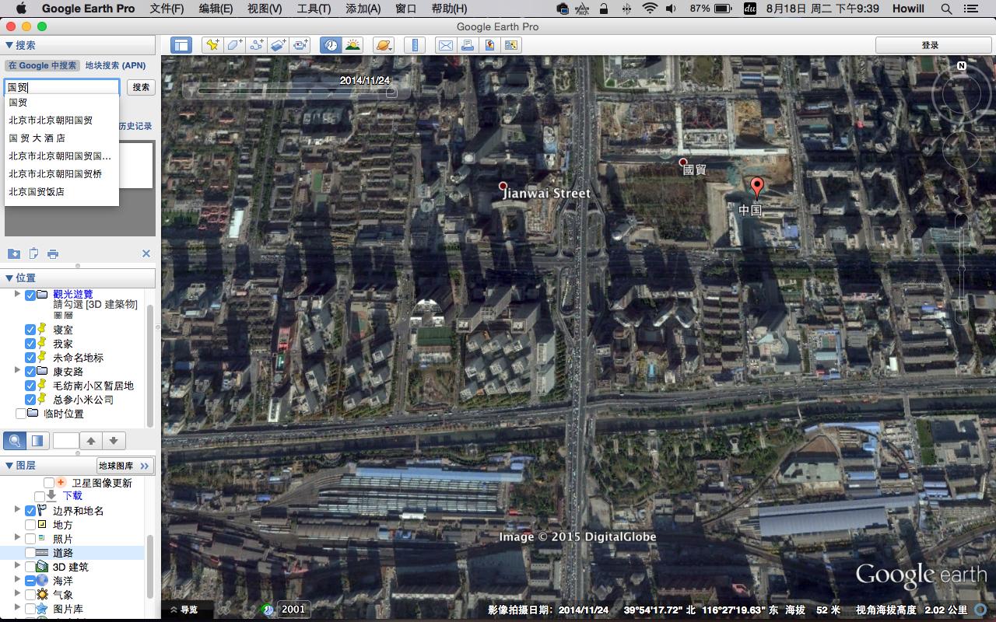Image resolution: width=996 pixels, height=622 pixels.
Task: Toggle the historical imagery clock icon
Action: pyautogui.click(x=329, y=44)
